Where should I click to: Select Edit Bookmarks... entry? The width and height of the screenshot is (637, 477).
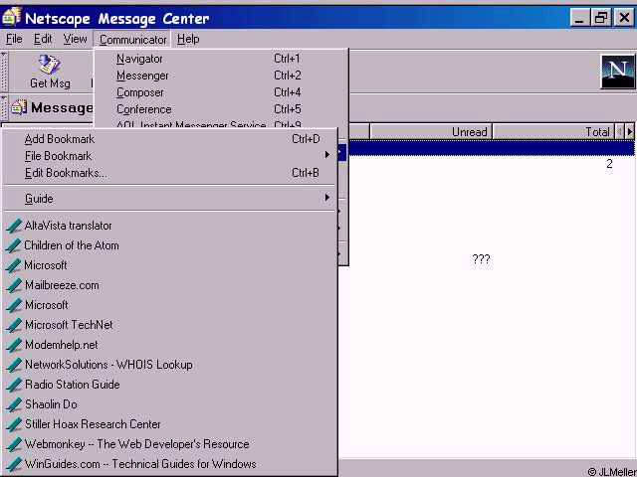(169, 173)
